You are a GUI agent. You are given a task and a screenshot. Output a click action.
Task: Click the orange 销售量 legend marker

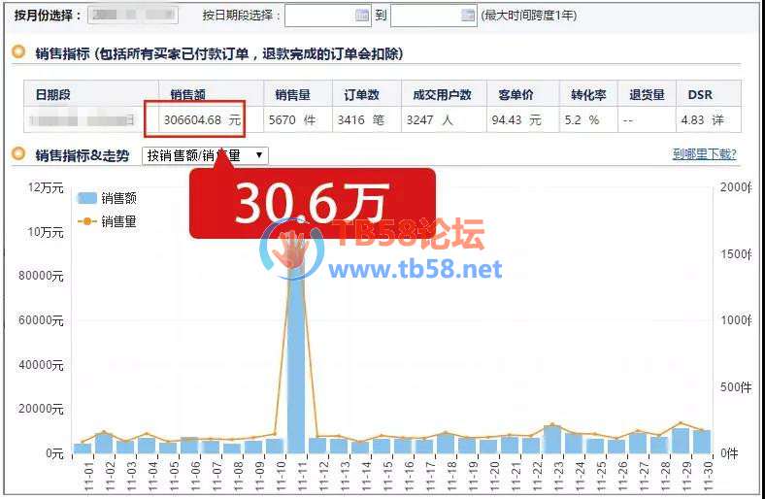(86, 221)
